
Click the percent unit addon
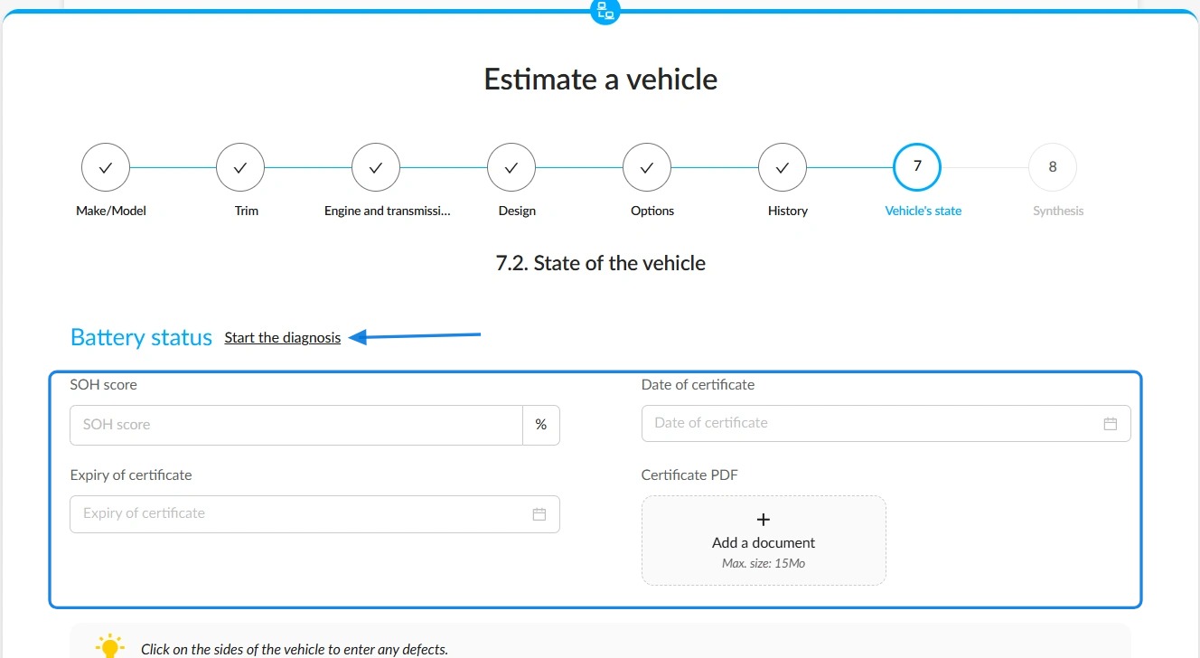(541, 425)
